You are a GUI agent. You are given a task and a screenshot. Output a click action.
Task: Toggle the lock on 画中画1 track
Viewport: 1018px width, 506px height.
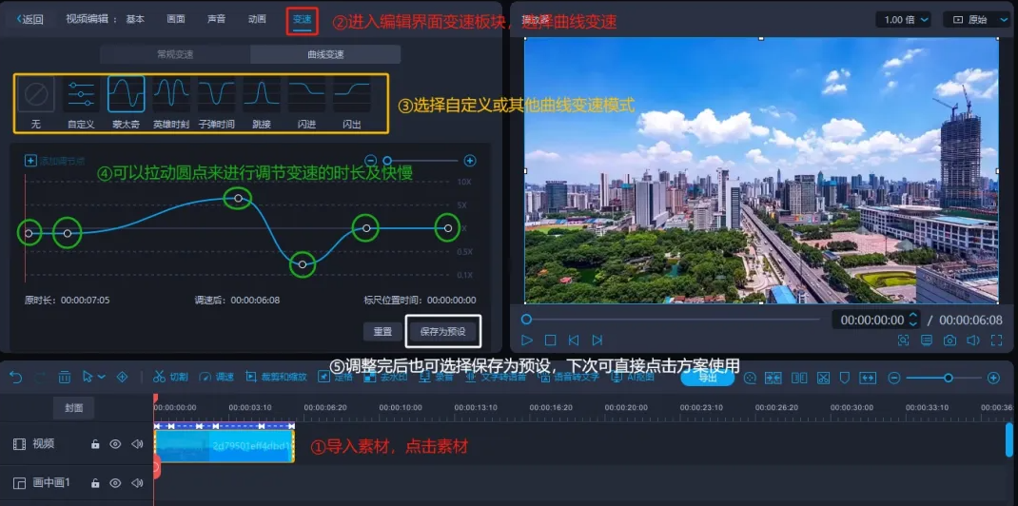point(95,483)
